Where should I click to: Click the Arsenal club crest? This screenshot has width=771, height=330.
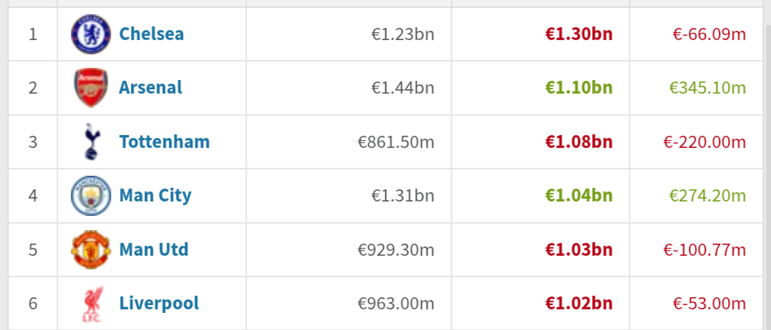pos(91,88)
